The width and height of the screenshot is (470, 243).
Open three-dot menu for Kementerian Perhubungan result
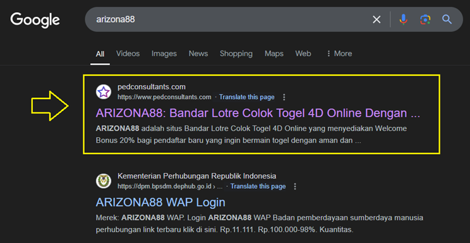pos(295,186)
